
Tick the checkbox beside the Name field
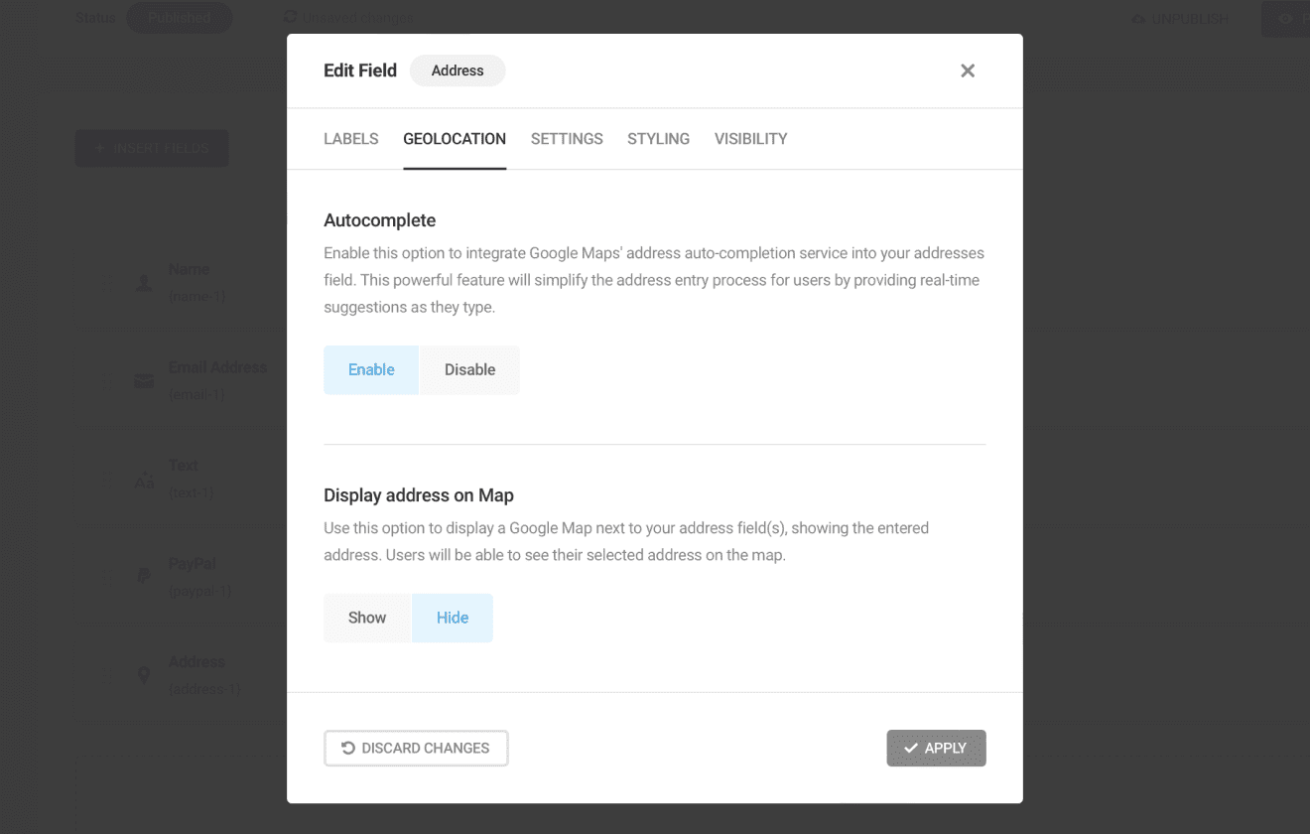pos(107,282)
